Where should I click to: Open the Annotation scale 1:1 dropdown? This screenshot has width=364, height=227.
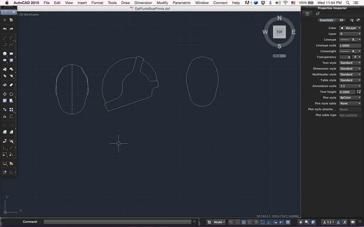tap(350, 86)
